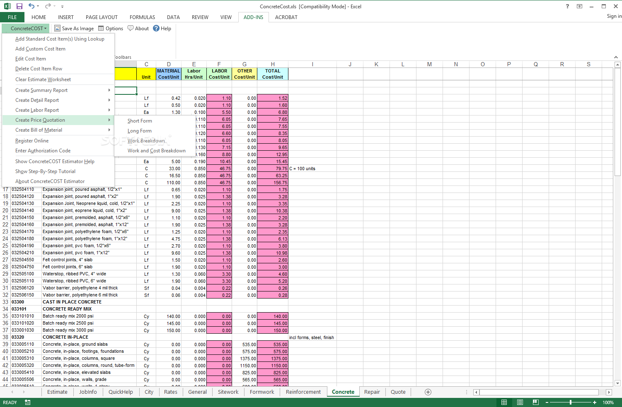Image resolution: width=622 pixels, height=407 pixels.
Task: Click Save As Image toolbar button
Action: click(74, 29)
